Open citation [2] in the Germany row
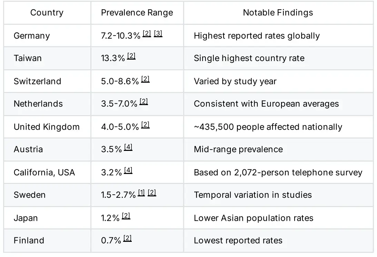Viewport: 377px width, 257px height. 147,34
